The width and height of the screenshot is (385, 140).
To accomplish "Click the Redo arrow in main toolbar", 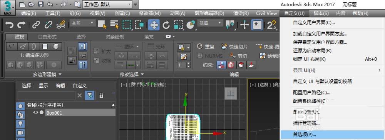I will [x=21, y=25].
